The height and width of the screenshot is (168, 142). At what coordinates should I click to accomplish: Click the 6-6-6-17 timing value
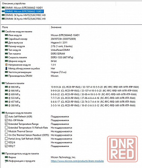click(93, 102)
